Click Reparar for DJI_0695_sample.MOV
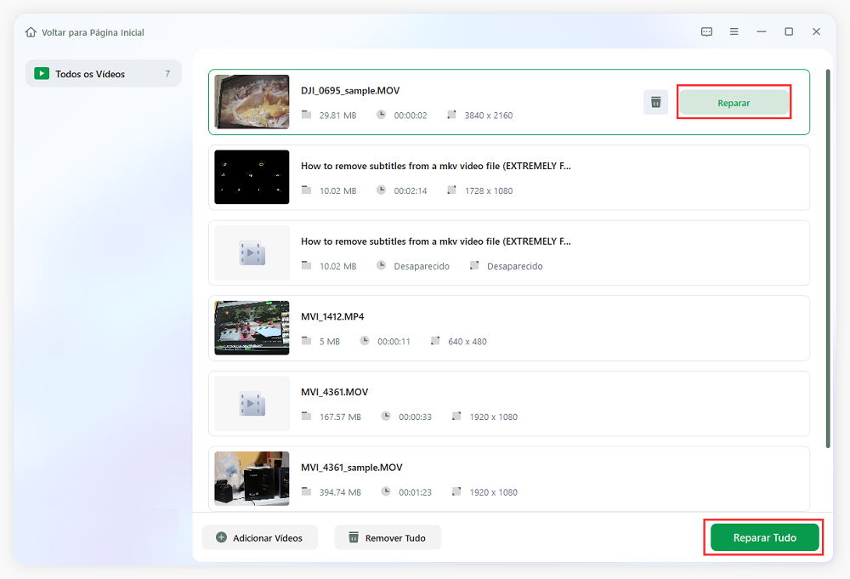This screenshot has width=850, height=579. (734, 103)
